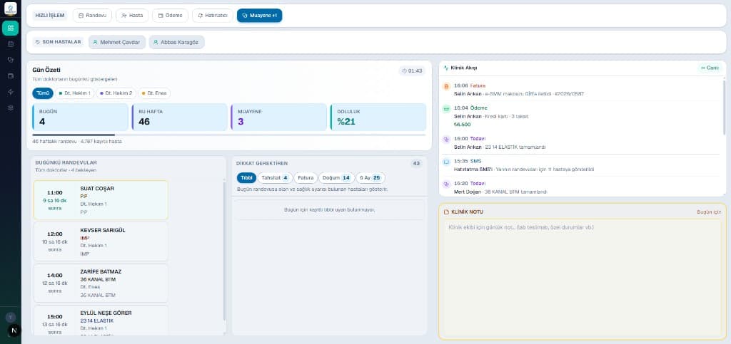Click the 16:06 Fatura invoice icon

[x=446, y=86]
